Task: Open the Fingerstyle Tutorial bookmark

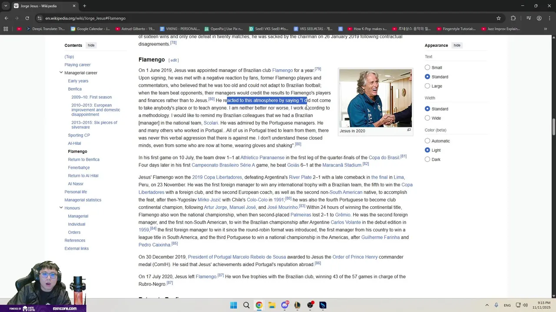Action: point(456,29)
